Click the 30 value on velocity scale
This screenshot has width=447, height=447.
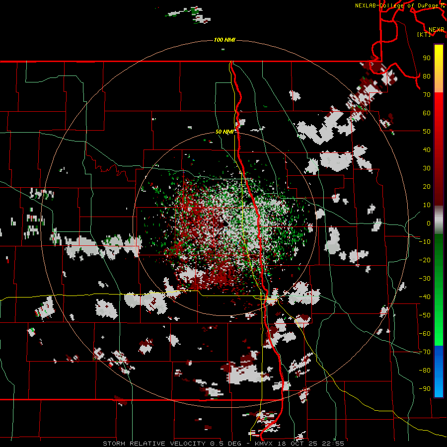427,168
